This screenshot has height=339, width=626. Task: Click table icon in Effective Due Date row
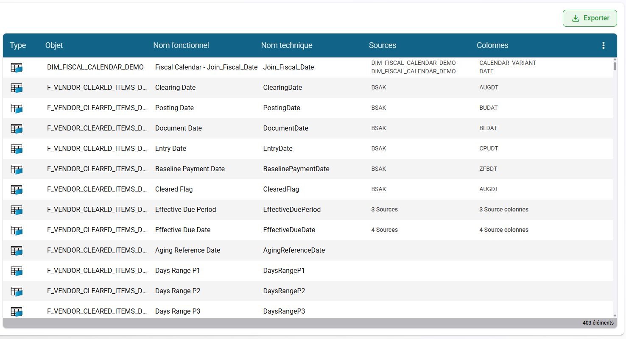pos(17,230)
